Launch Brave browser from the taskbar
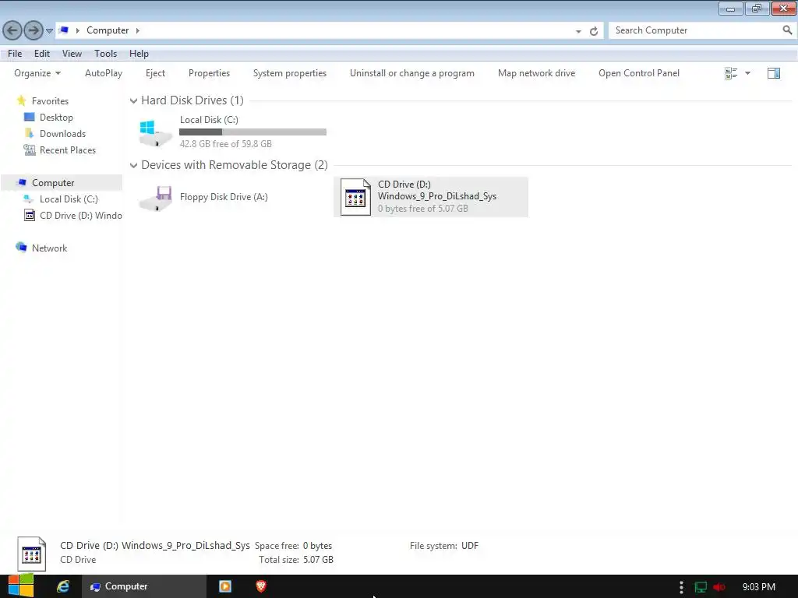 (x=260, y=586)
